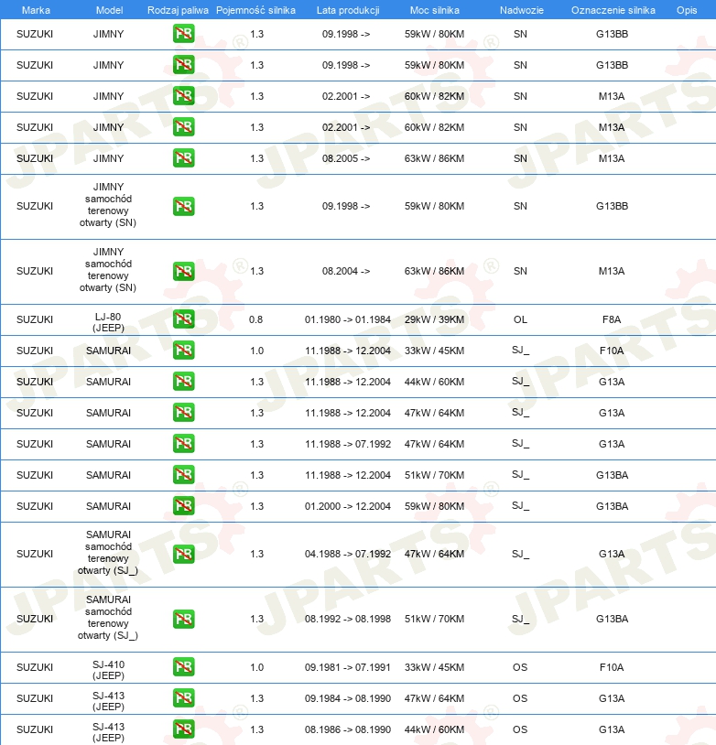Click the fuel icon for the SAMURAI 44kW / 60KM row
The width and height of the screenshot is (716, 745).
183,382
